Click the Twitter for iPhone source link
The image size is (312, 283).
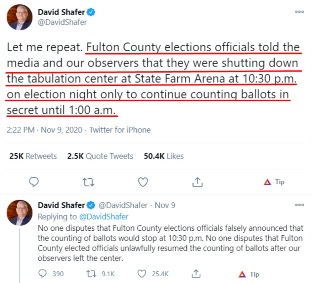120,130
